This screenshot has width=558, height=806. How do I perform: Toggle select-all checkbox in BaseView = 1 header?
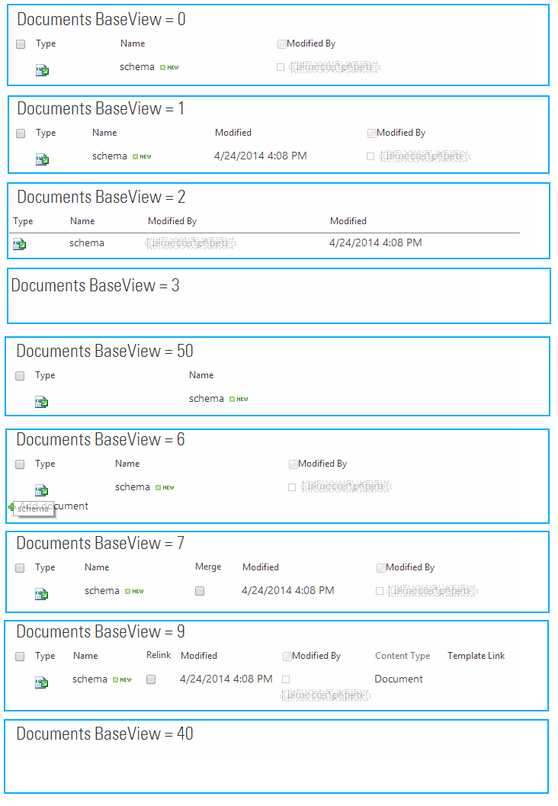coord(21,133)
